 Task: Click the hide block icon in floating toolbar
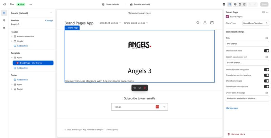[x=140, y=88]
